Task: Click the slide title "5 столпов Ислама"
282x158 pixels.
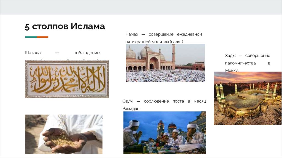Action: click(x=65, y=26)
